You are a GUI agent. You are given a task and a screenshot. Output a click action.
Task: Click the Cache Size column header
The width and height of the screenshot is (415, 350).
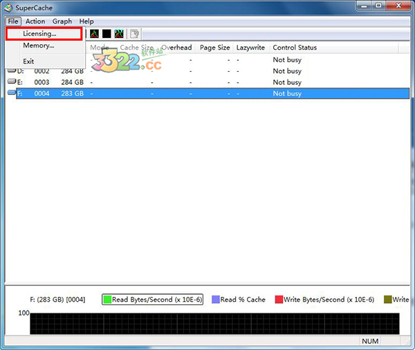136,48
